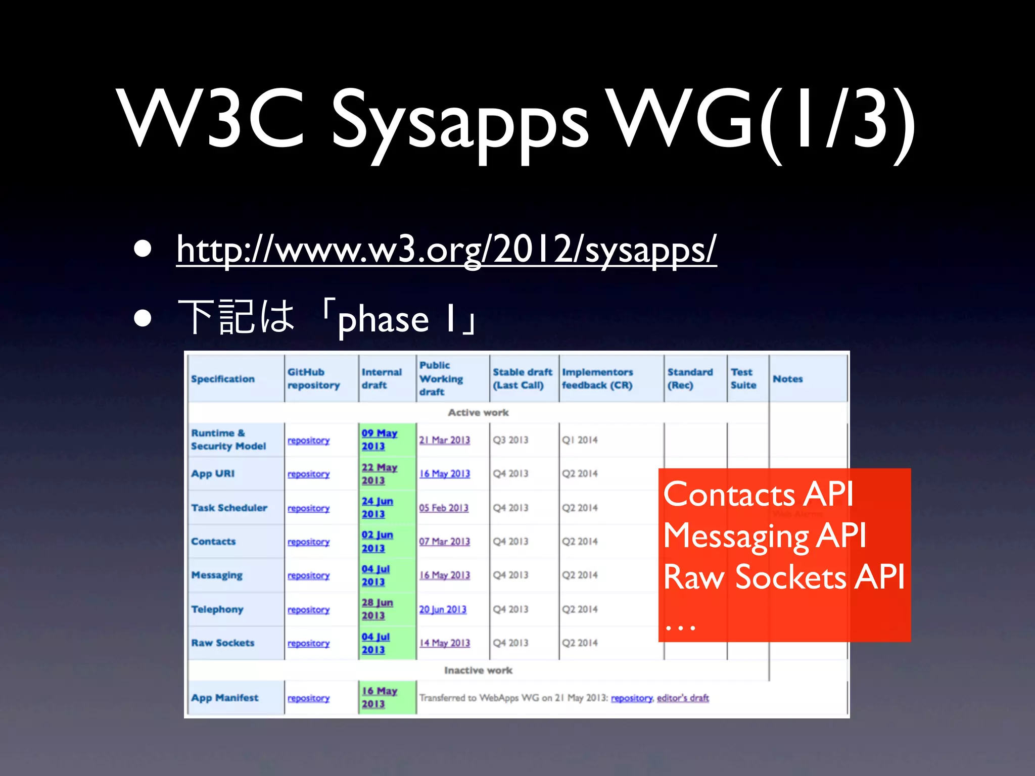Select the Raw Sockets specification name
1035x776 pixels.
coord(222,643)
